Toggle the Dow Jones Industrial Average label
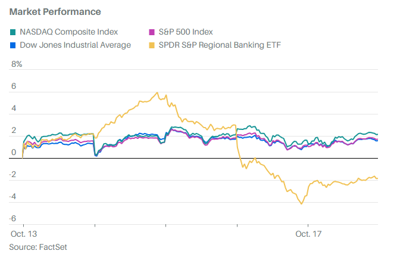This screenshot has width=400, height=254. click(x=75, y=45)
